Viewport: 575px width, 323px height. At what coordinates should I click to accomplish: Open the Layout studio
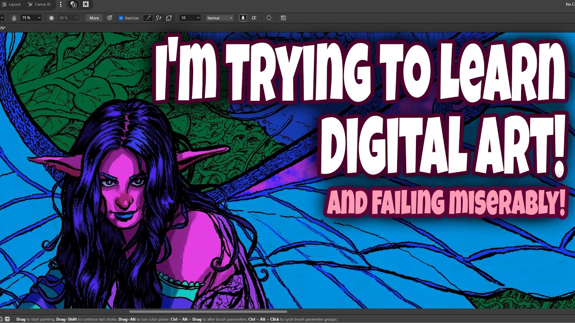tap(11, 4)
